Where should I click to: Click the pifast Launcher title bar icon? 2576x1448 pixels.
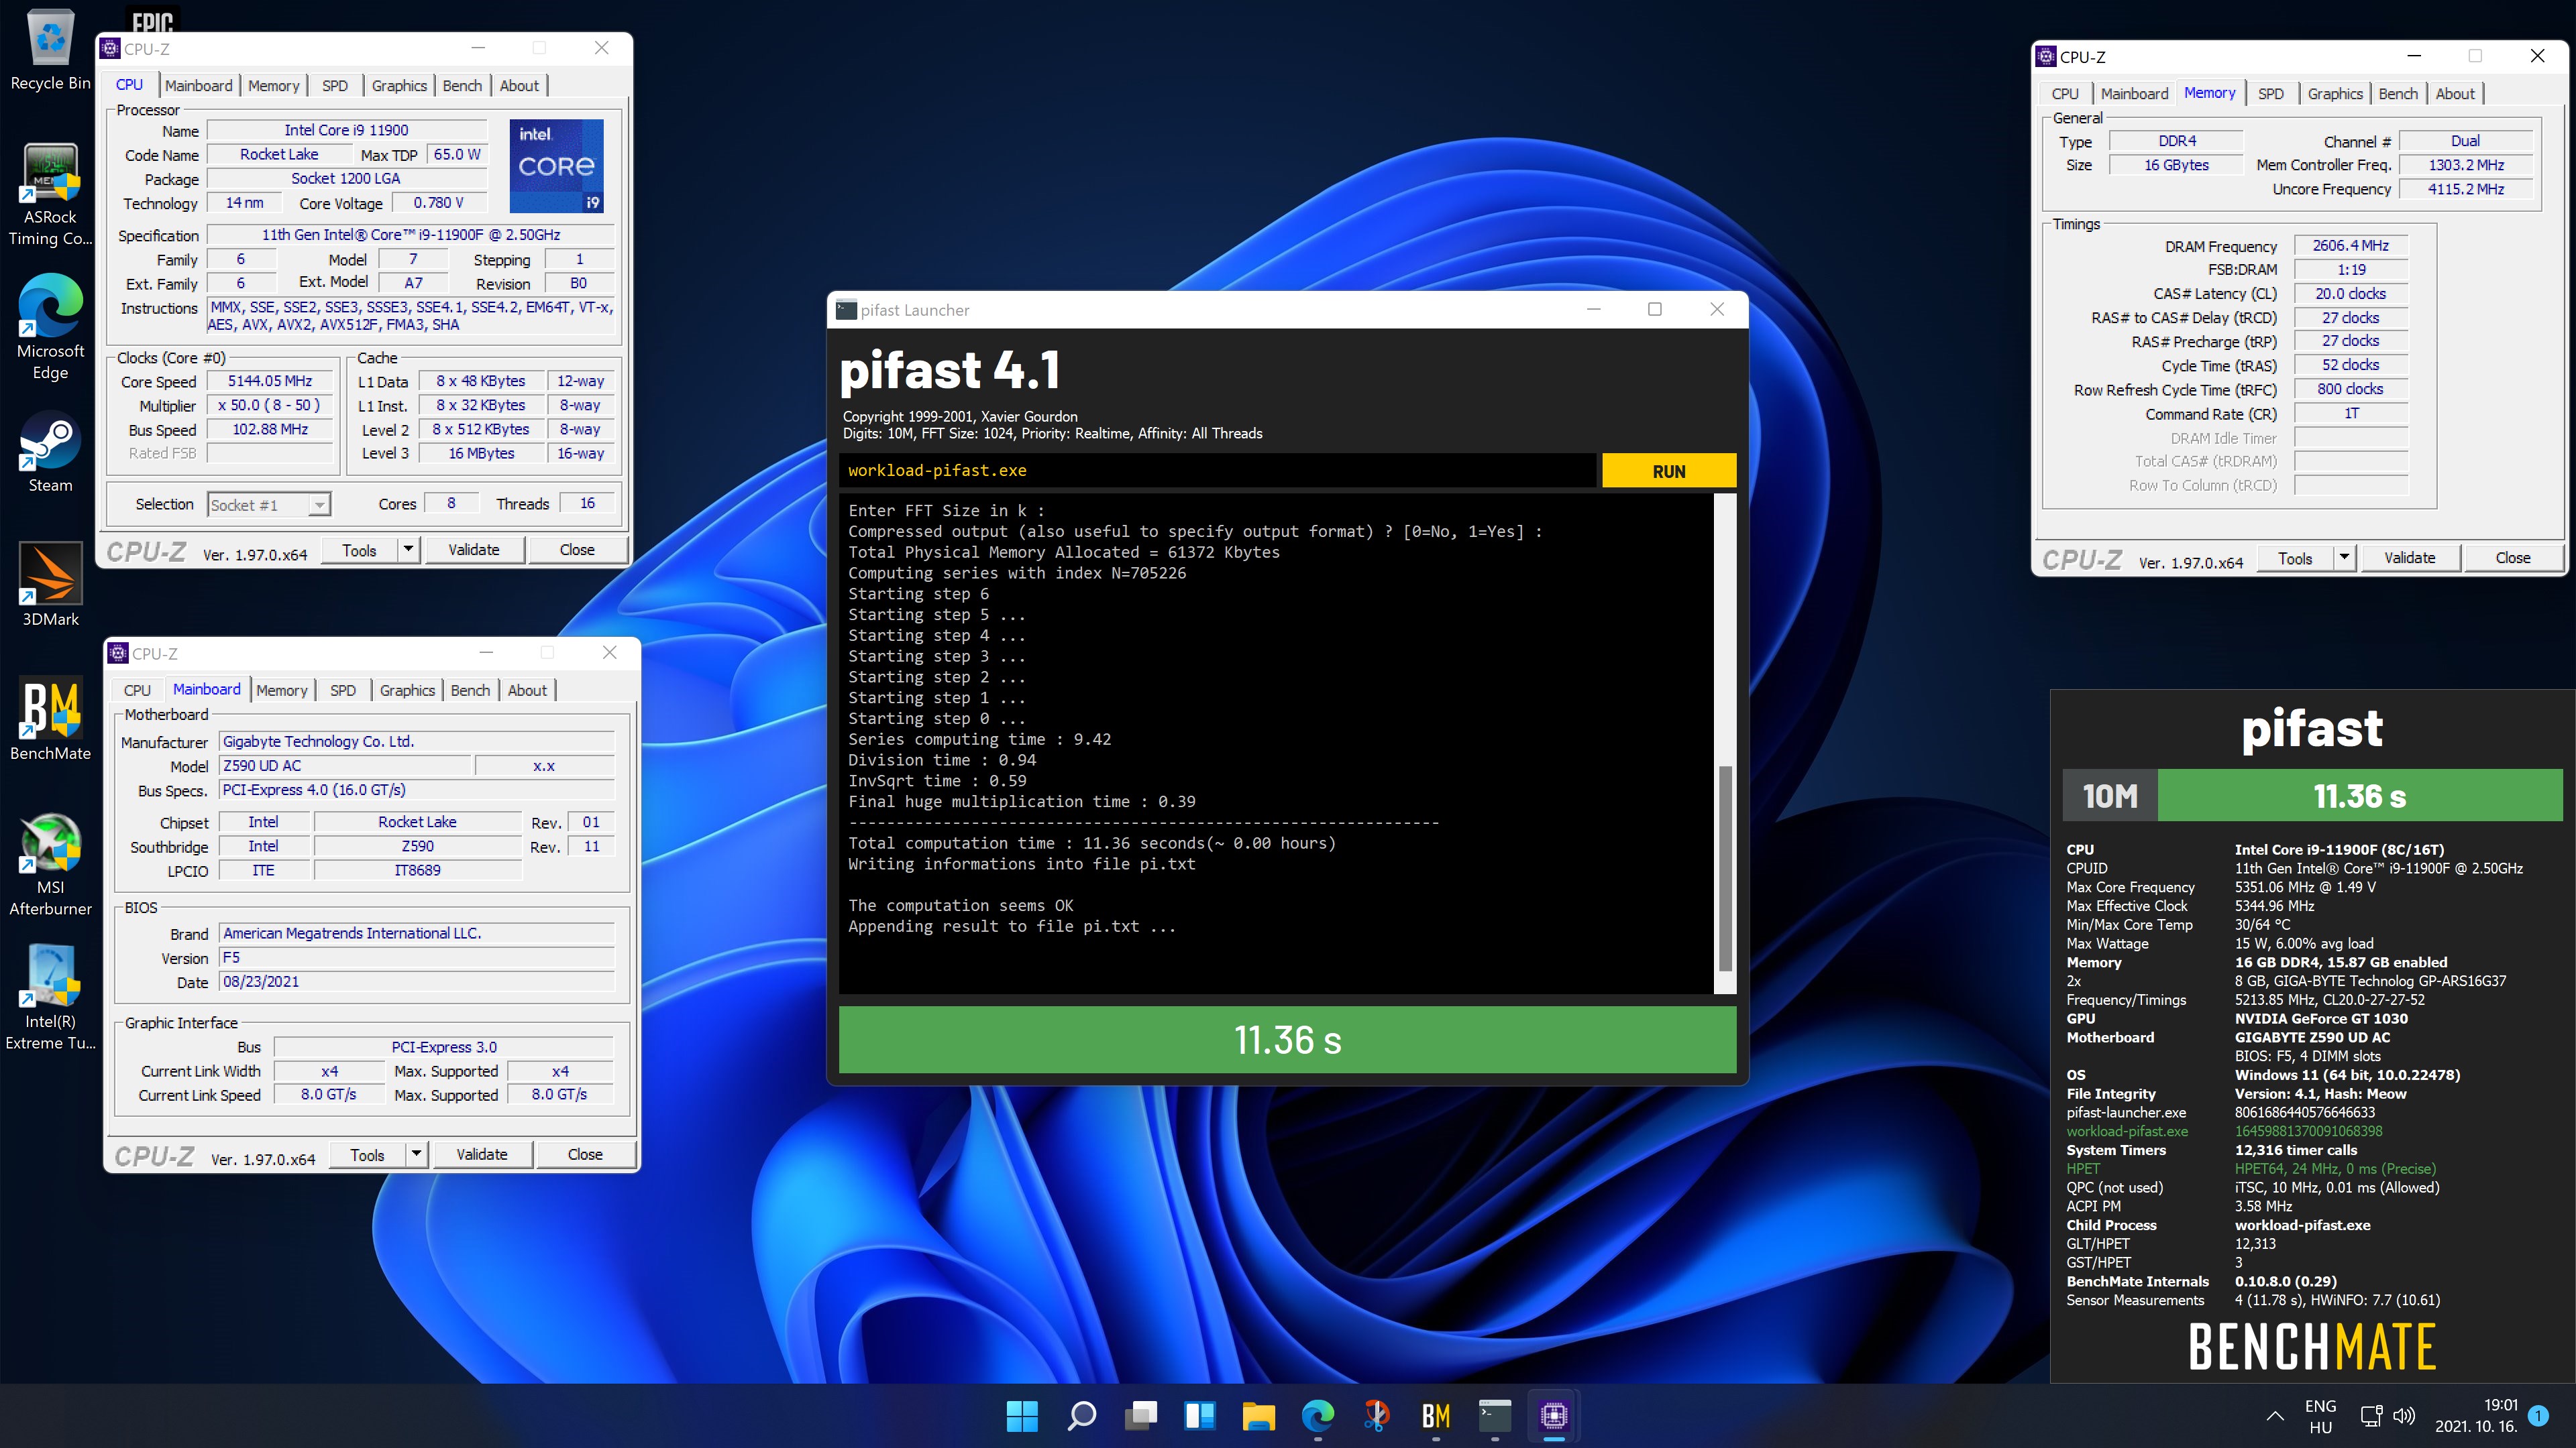[x=846, y=310]
